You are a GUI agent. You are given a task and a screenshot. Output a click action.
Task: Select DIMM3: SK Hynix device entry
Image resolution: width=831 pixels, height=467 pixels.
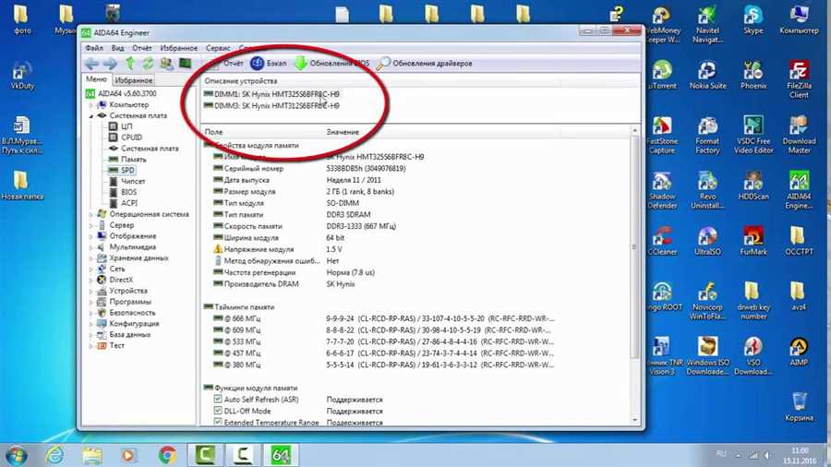[271, 106]
